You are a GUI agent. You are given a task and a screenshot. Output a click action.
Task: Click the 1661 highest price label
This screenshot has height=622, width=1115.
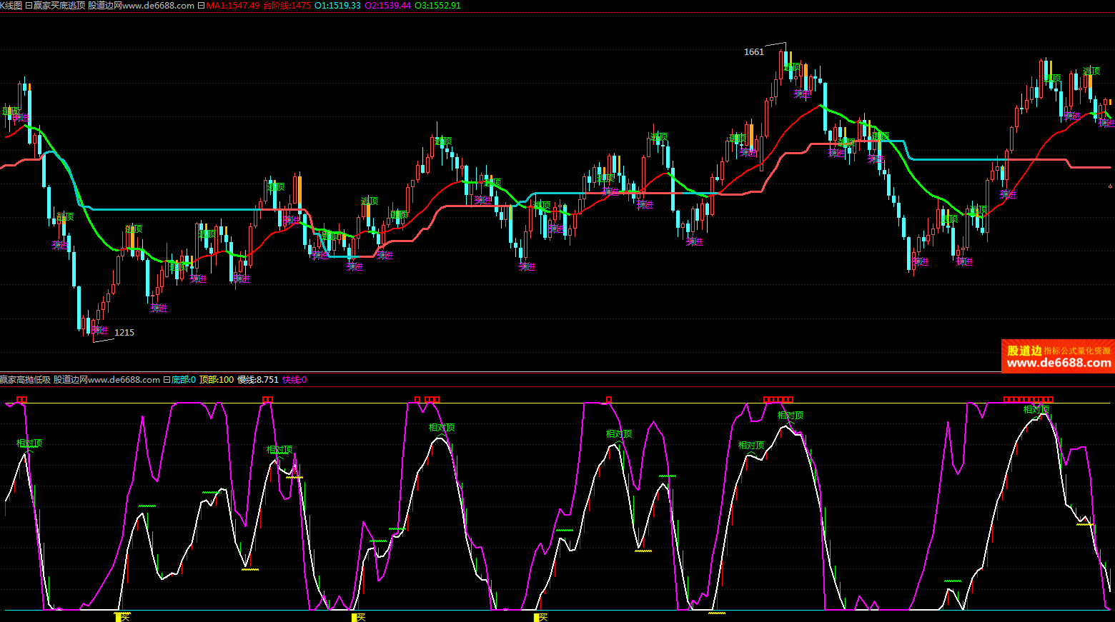[754, 52]
